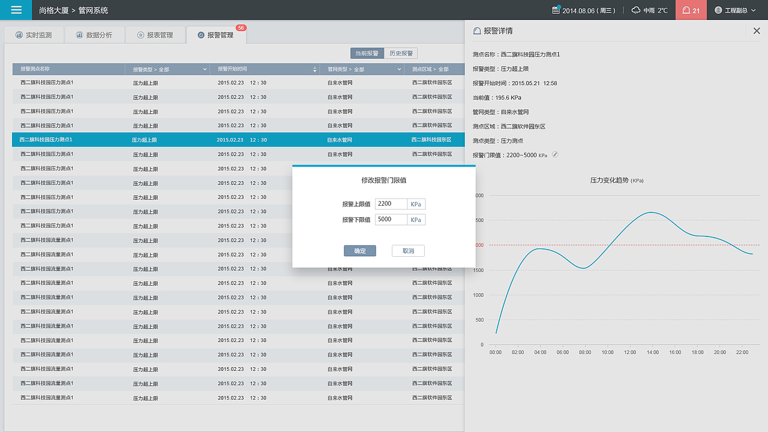Show 历史报警 history alarms

[401, 53]
